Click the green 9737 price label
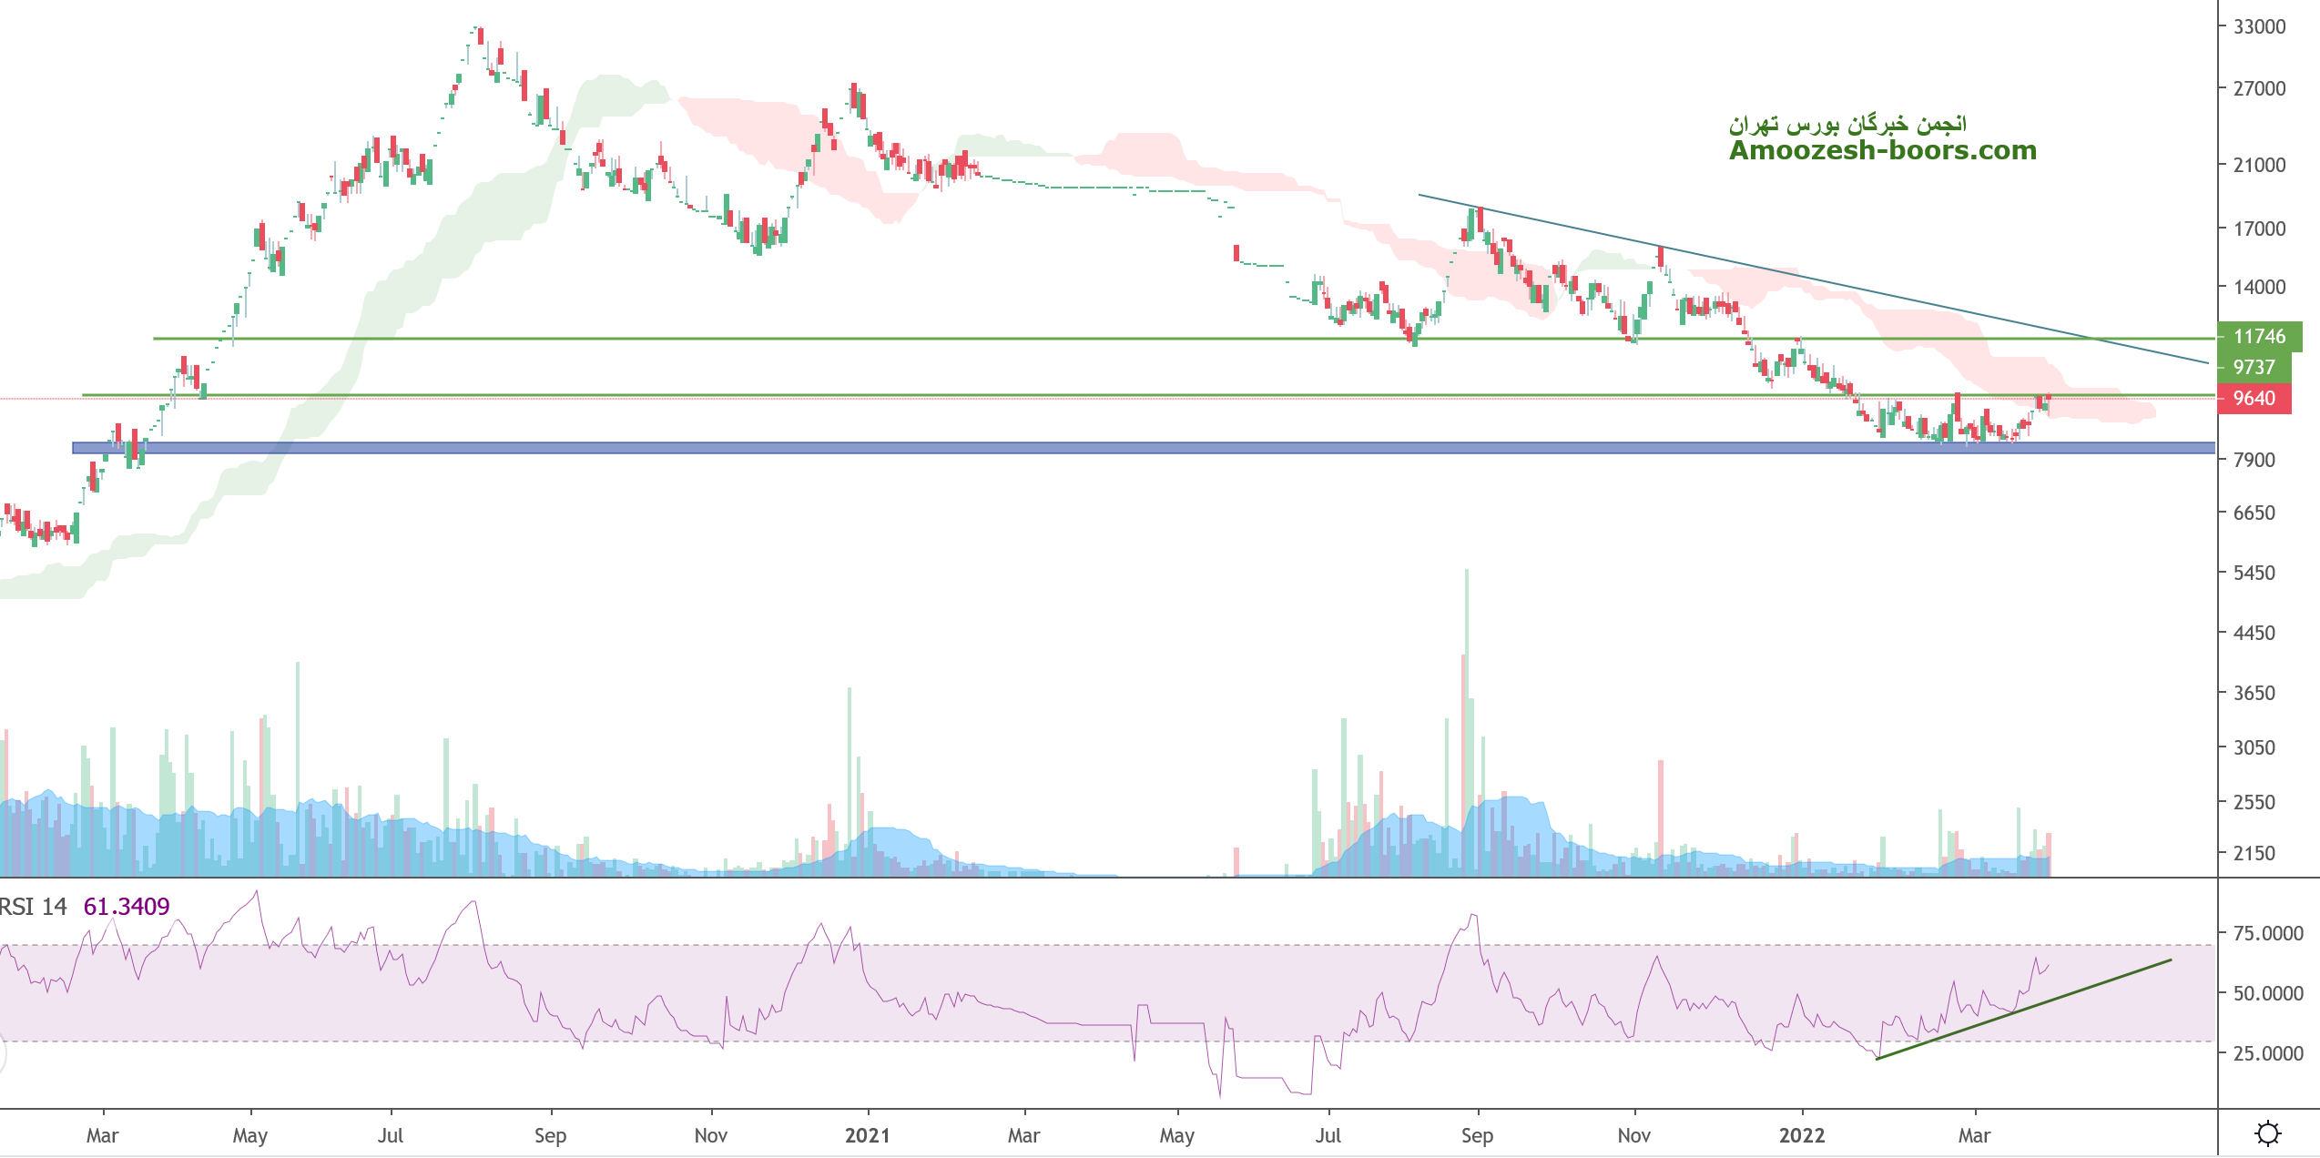2320x1158 pixels. (2254, 368)
